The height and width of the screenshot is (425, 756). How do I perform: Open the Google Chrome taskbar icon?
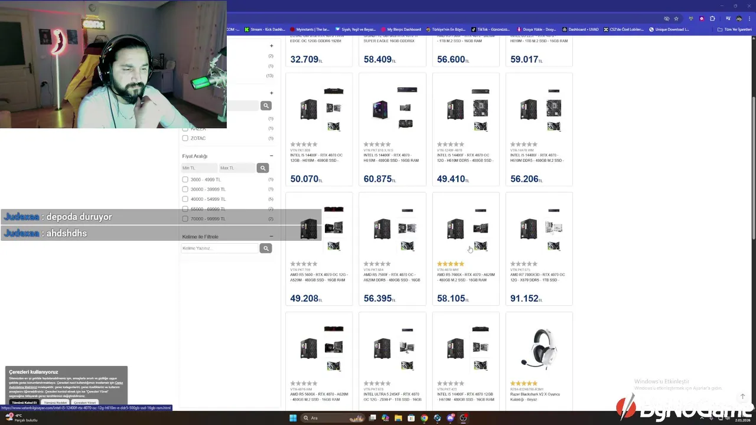424,418
